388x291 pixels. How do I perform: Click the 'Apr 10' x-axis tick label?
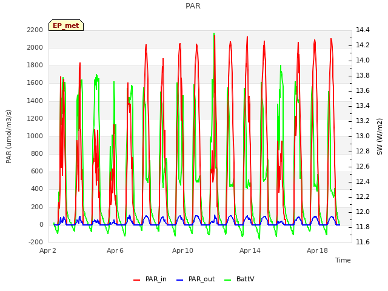coord(182,250)
